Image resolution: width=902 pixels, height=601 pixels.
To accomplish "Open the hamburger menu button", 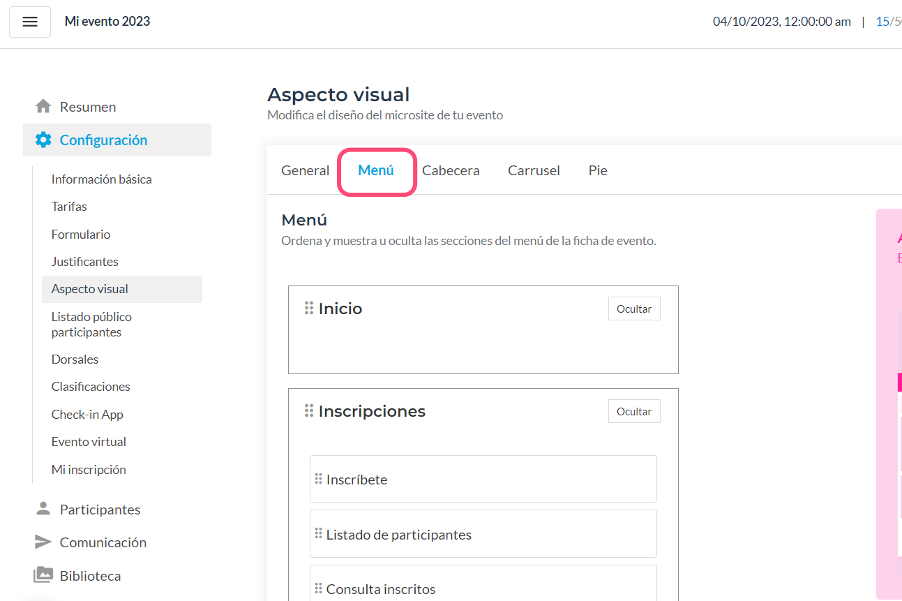I will [30, 22].
